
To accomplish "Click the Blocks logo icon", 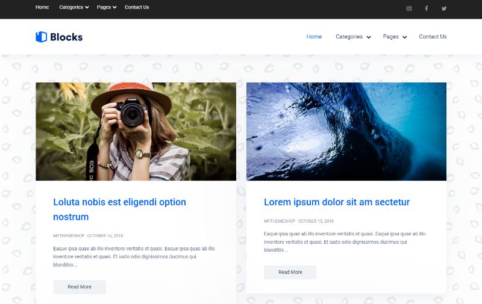I will [x=41, y=37].
